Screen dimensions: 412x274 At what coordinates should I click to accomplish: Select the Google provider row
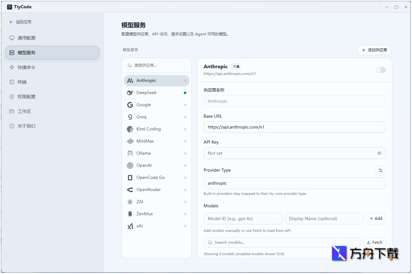point(157,105)
